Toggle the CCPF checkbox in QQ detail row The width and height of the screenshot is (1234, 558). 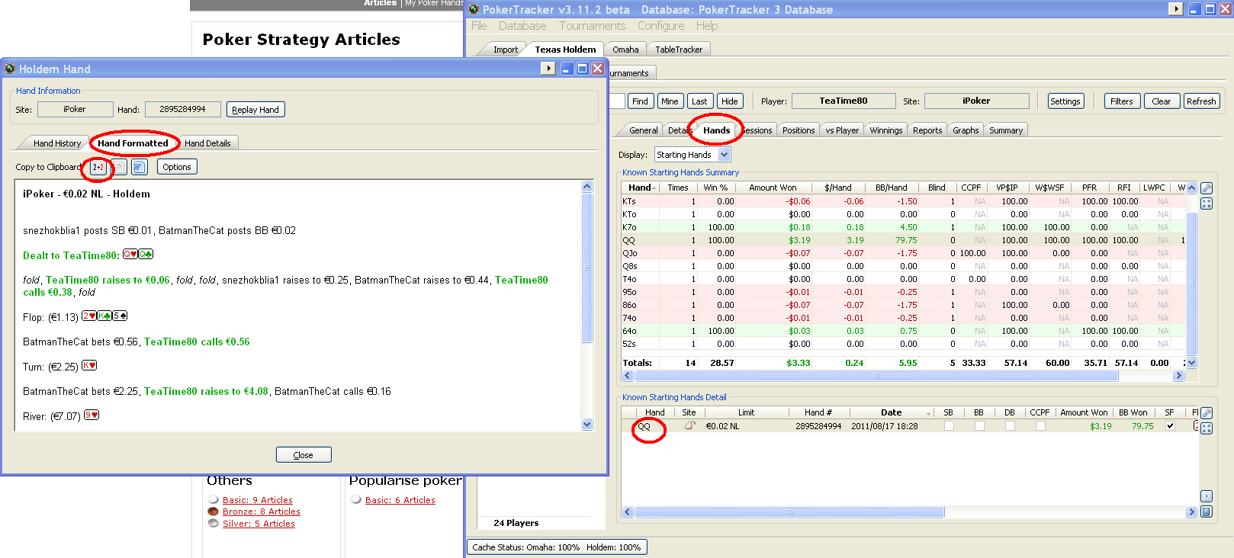[1040, 426]
